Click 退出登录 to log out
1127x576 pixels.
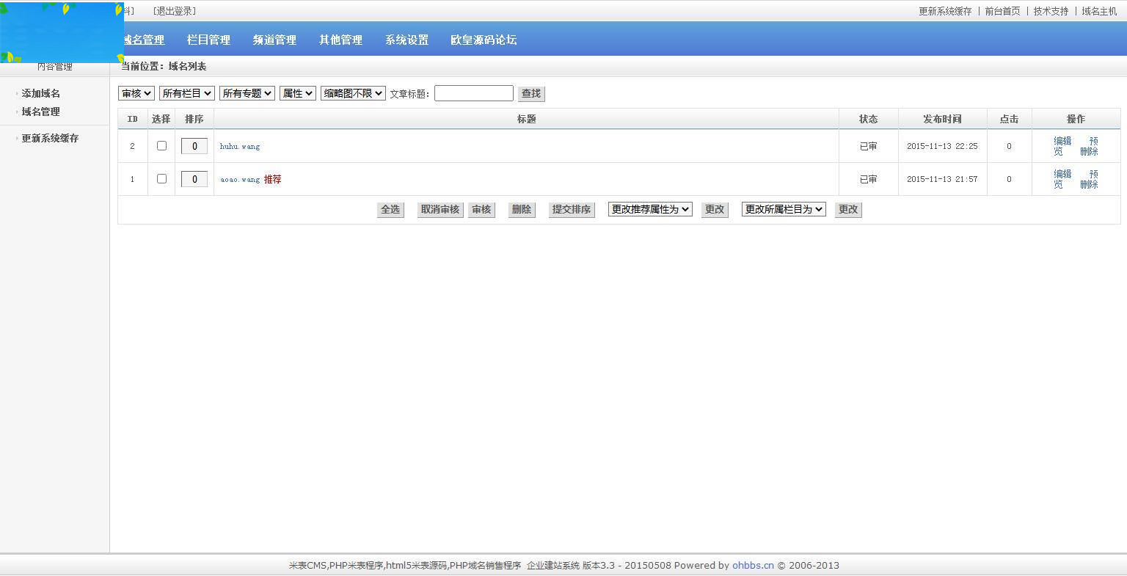pos(175,10)
